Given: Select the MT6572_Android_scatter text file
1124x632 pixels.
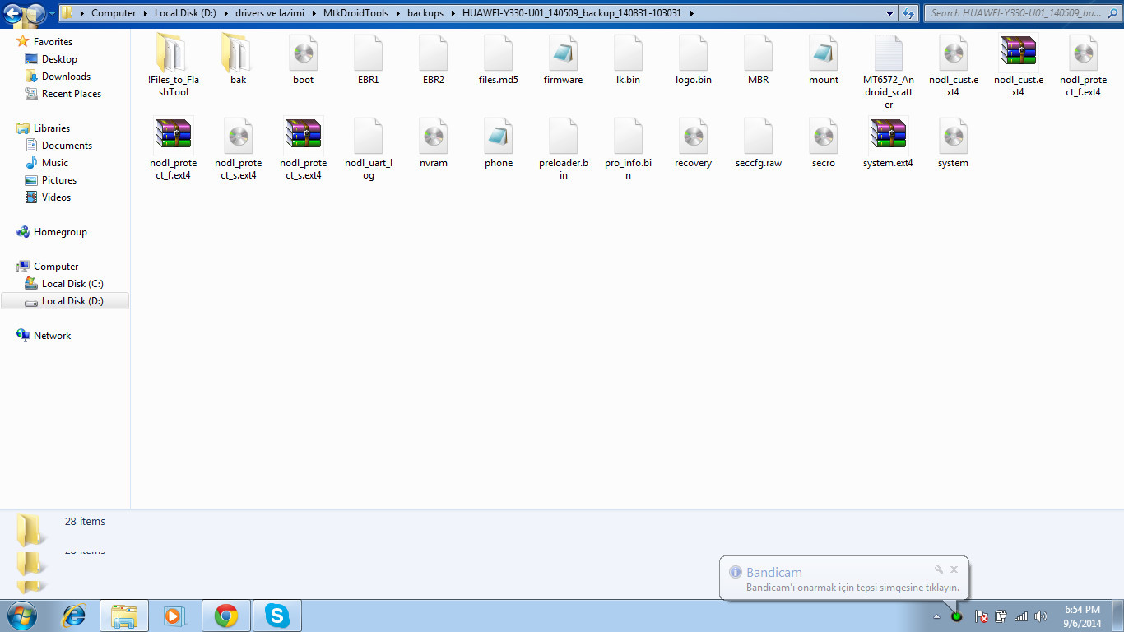Looking at the screenshot, I should tap(888, 56).
